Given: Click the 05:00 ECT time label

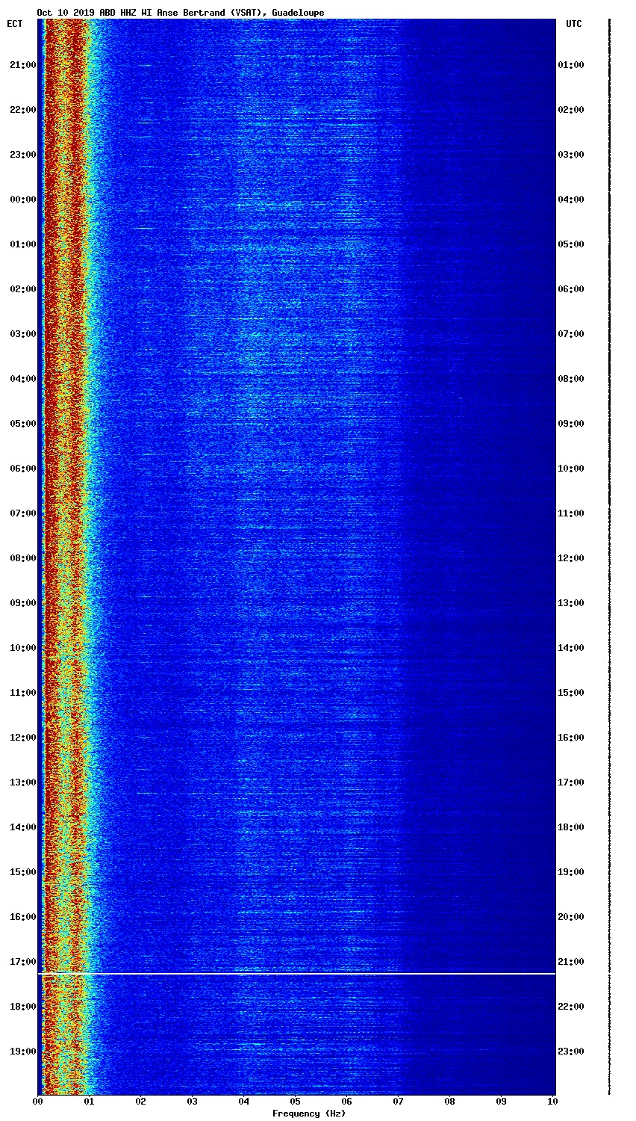Looking at the screenshot, I should click(x=22, y=424).
